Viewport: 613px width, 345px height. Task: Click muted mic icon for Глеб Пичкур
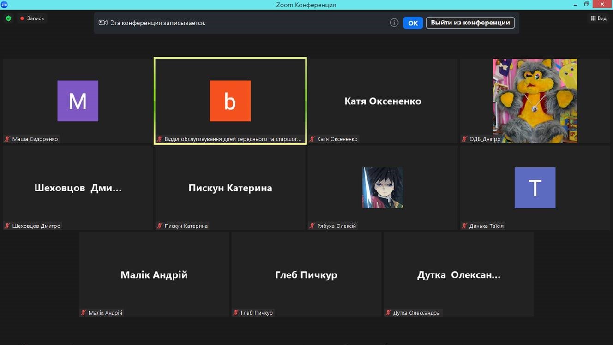(x=236, y=312)
